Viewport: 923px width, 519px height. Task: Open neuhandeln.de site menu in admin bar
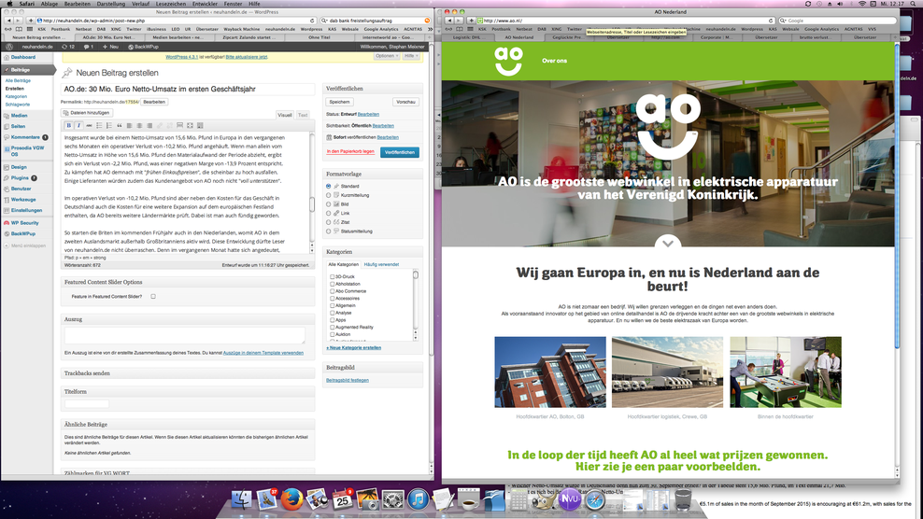click(37, 47)
